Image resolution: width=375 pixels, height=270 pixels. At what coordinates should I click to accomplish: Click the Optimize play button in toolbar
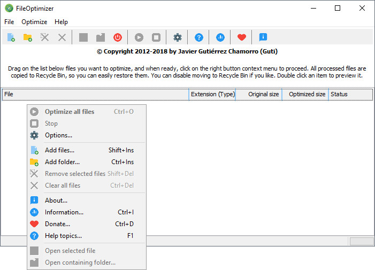[x=139, y=37]
